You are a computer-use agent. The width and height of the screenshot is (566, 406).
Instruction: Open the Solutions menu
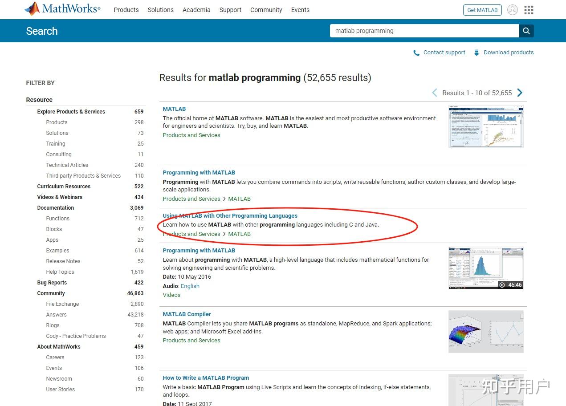[161, 10]
